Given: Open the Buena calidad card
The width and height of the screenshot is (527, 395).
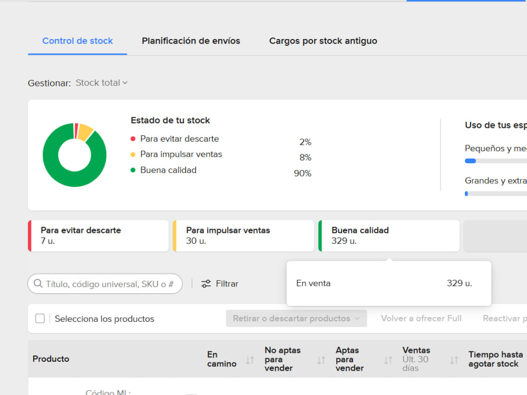Looking at the screenshot, I should [389, 236].
